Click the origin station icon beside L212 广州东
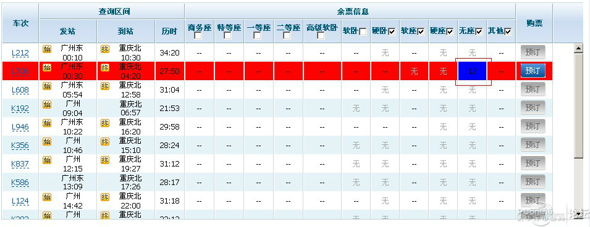590x227 pixels. (47, 49)
